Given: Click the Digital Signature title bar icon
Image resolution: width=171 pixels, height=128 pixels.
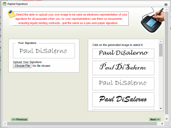Looking at the screenshot, I should click(4, 4).
